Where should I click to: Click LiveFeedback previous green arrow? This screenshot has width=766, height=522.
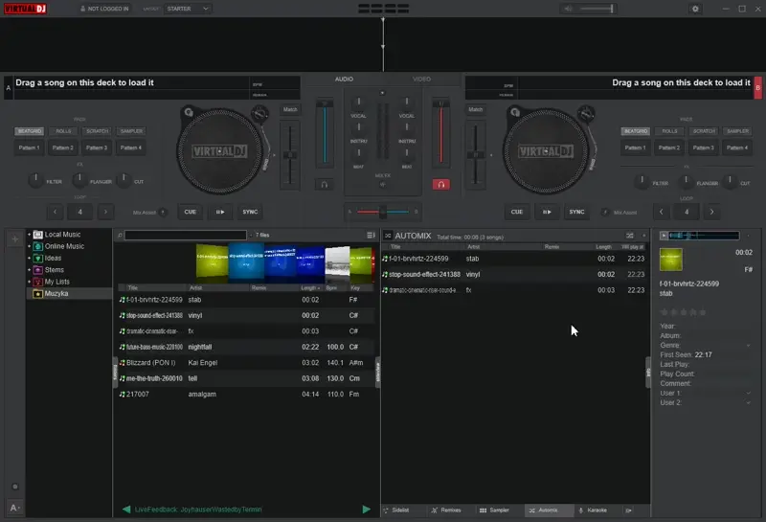[x=126, y=510]
